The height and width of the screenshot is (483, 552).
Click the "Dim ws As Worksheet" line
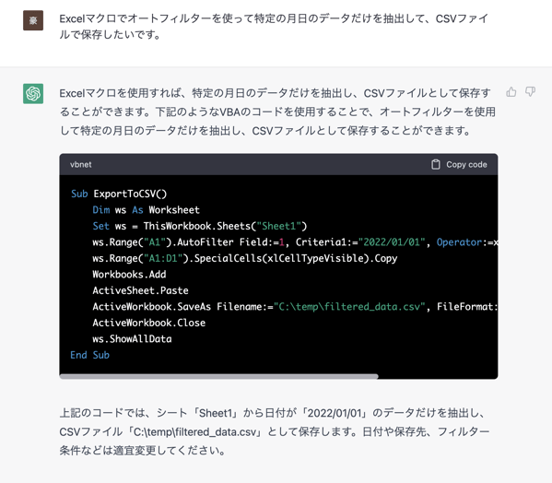(x=146, y=210)
